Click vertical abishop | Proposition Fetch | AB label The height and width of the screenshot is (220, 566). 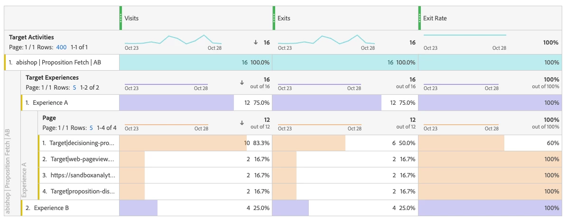click(x=7, y=171)
